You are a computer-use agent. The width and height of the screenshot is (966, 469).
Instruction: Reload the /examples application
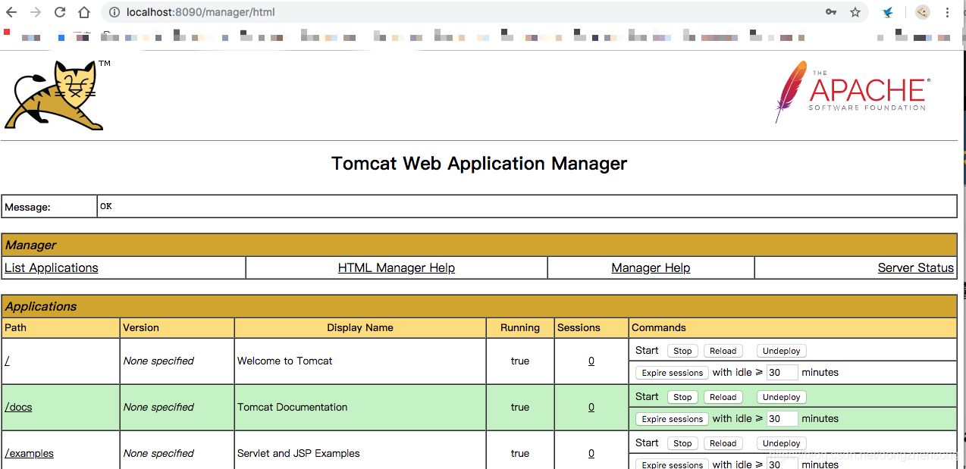click(723, 443)
